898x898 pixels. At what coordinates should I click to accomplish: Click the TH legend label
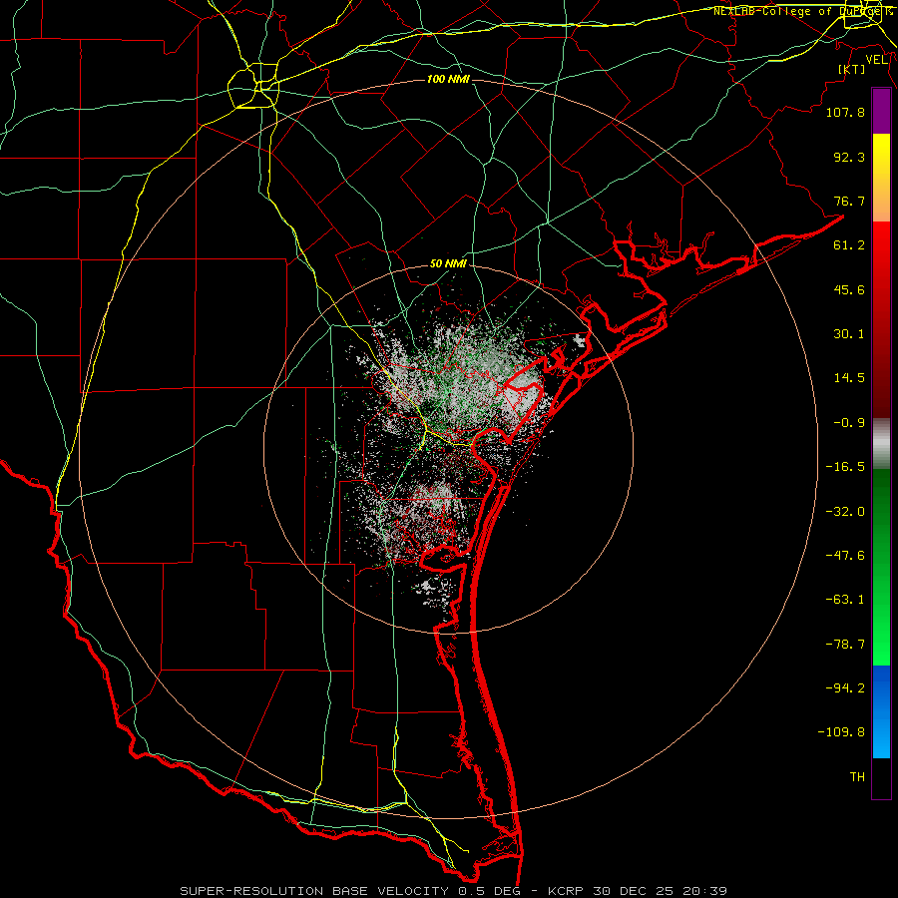(x=857, y=777)
